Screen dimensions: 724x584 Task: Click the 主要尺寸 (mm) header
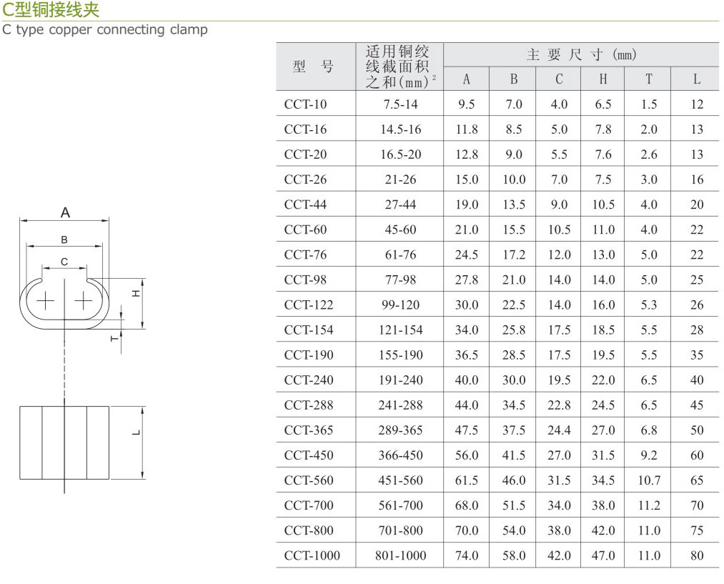click(x=581, y=55)
